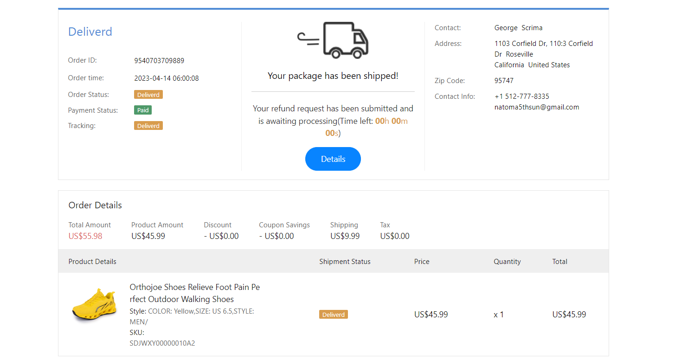Click the Deliverd badge beside Tracking
The width and height of the screenshot is (675, 360).
pyautogui.click(x=148, y=126)
